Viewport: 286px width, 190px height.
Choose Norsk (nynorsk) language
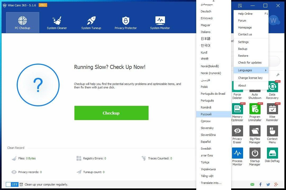tap(214, 73)
